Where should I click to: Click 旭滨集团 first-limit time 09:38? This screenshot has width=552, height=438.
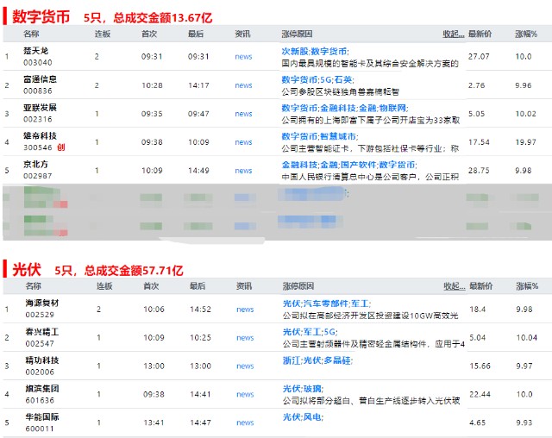[154, 395]
